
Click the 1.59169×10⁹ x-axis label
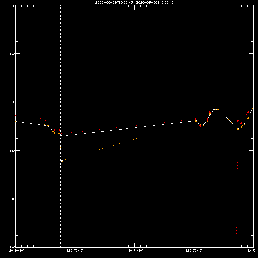point(16,251)
